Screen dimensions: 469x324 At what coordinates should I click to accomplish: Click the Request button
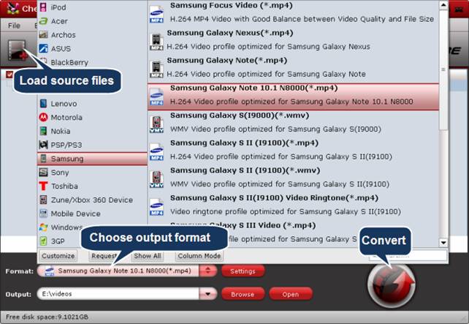(x=104, y=256)
